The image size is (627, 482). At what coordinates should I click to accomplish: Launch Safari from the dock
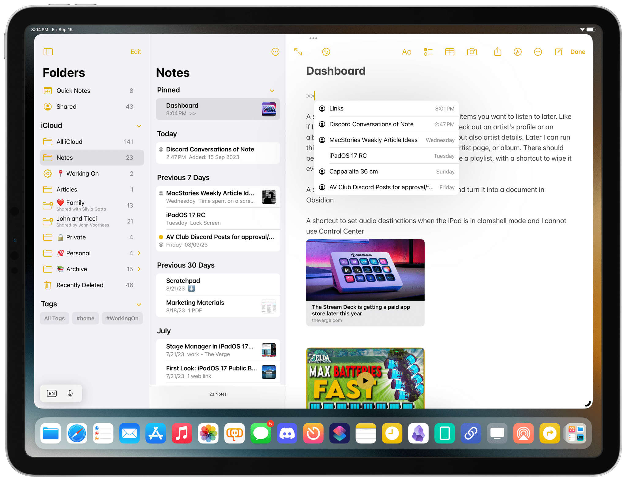pos(77,433)
